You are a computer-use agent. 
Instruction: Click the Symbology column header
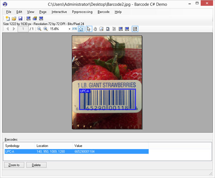tap(19, 146)
